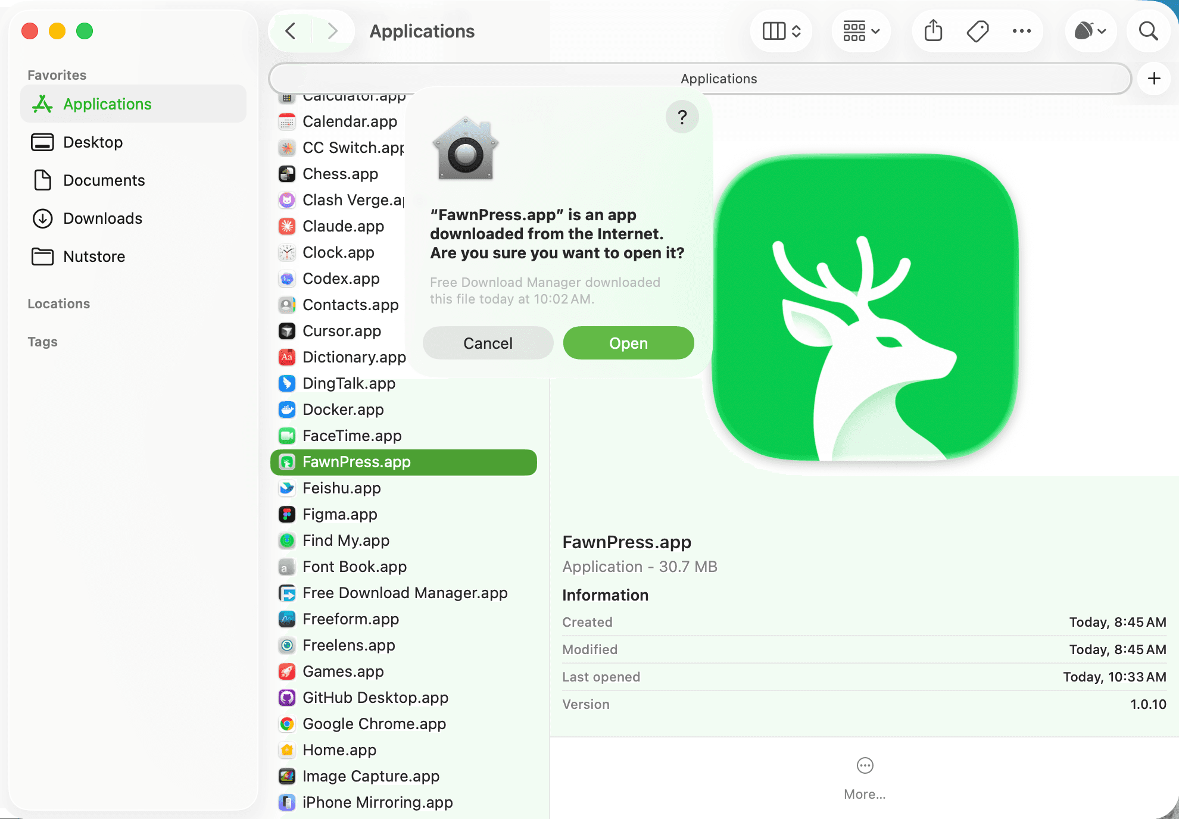Click the FawnPress.app title in preview pane
1179x819 pixels.
[627, 542]
